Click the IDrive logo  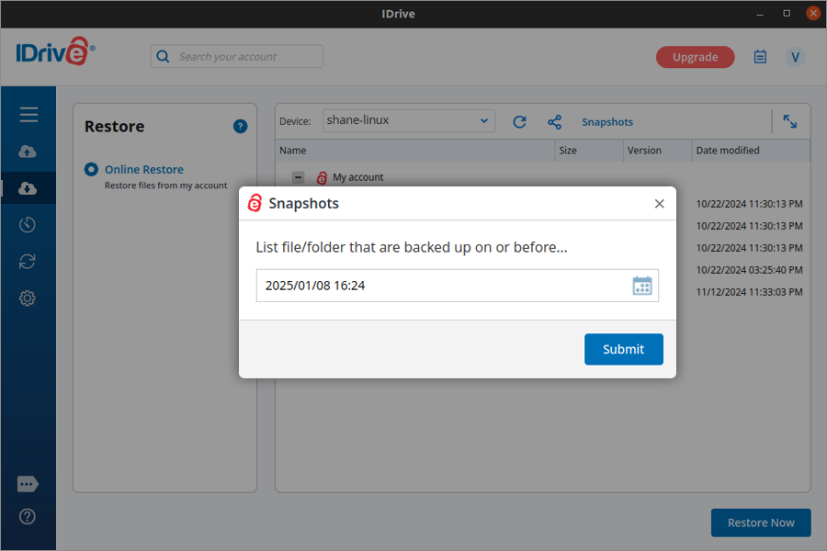tap(55, 51)
